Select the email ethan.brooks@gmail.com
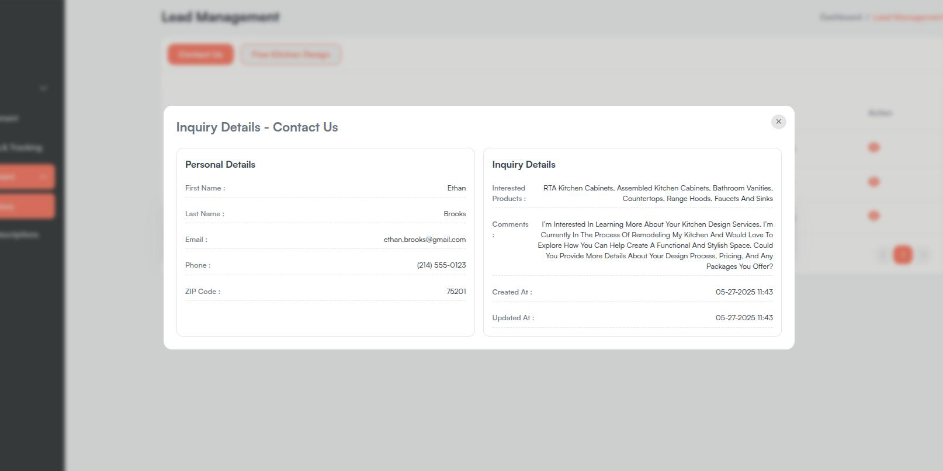This screenshot has width=943, height=471. (x=425, y=240)
